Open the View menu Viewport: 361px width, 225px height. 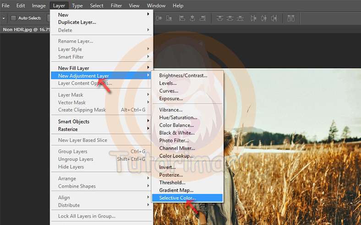[134, 5]
